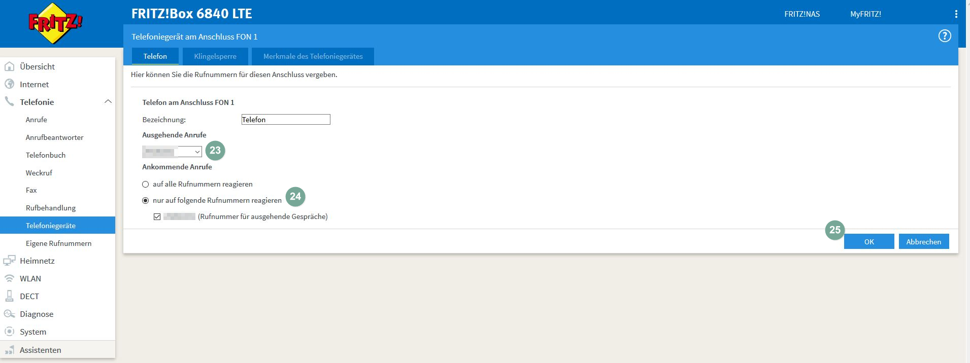The height and width of the screenshot is (363, 970).
Task: Click the Bezeichnung input field
Action: (x=286, y=120)
